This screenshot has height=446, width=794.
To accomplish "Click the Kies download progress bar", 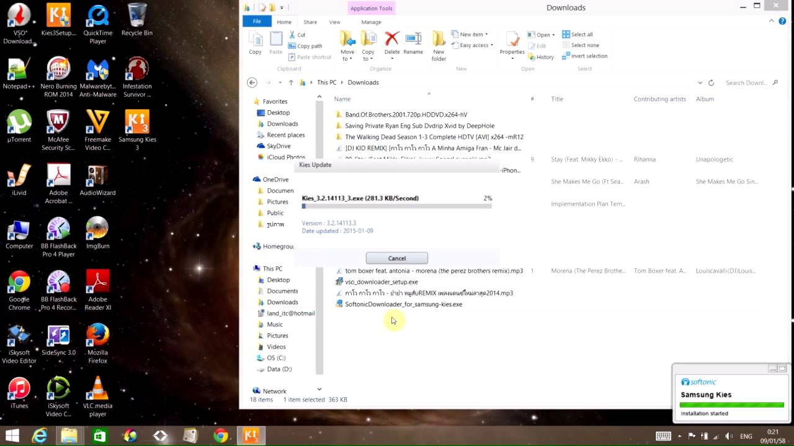I will (397, 206).
